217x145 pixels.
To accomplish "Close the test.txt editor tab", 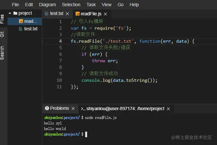I will [68, 14].
